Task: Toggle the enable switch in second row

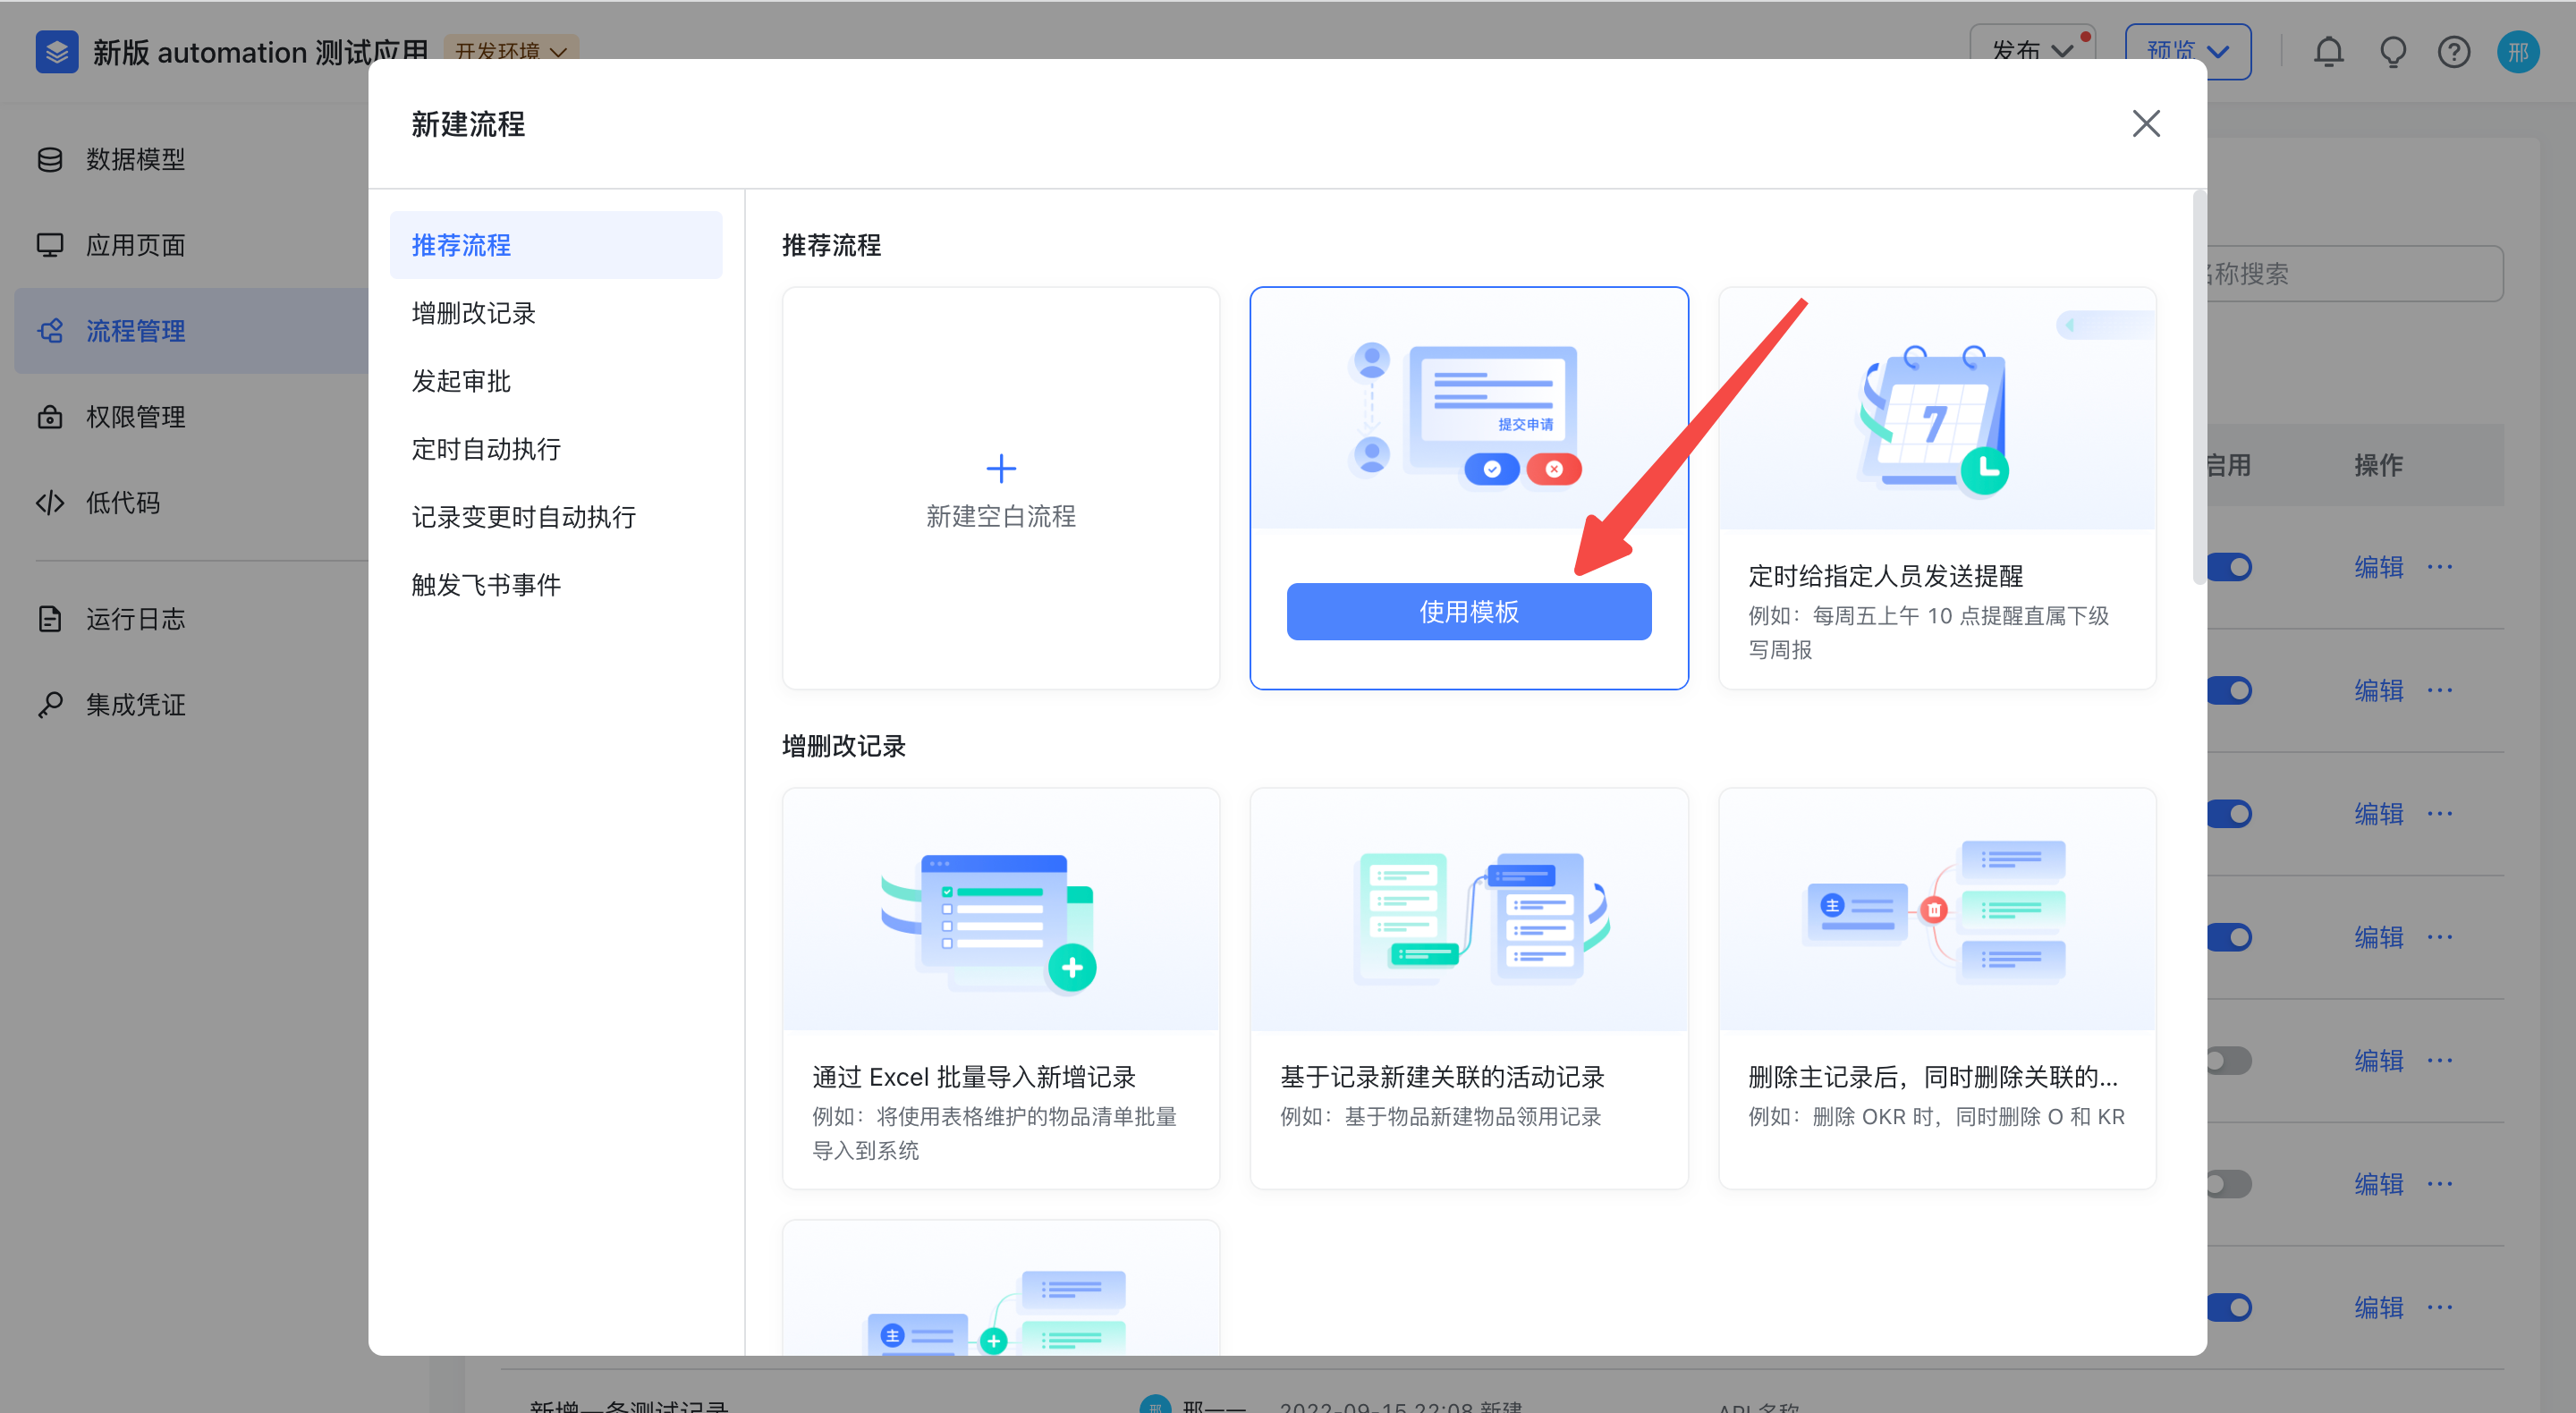Action: pos(2230,690)
